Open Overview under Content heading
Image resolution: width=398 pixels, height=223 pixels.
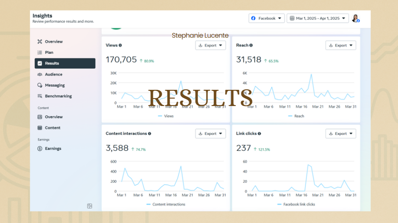tap(65, 117)
